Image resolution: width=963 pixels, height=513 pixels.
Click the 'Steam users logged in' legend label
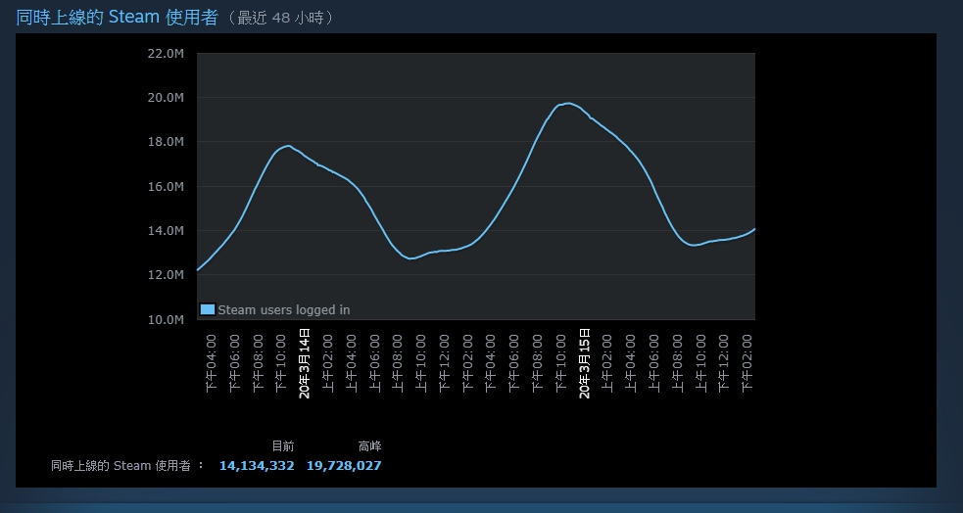click(284, 310)
